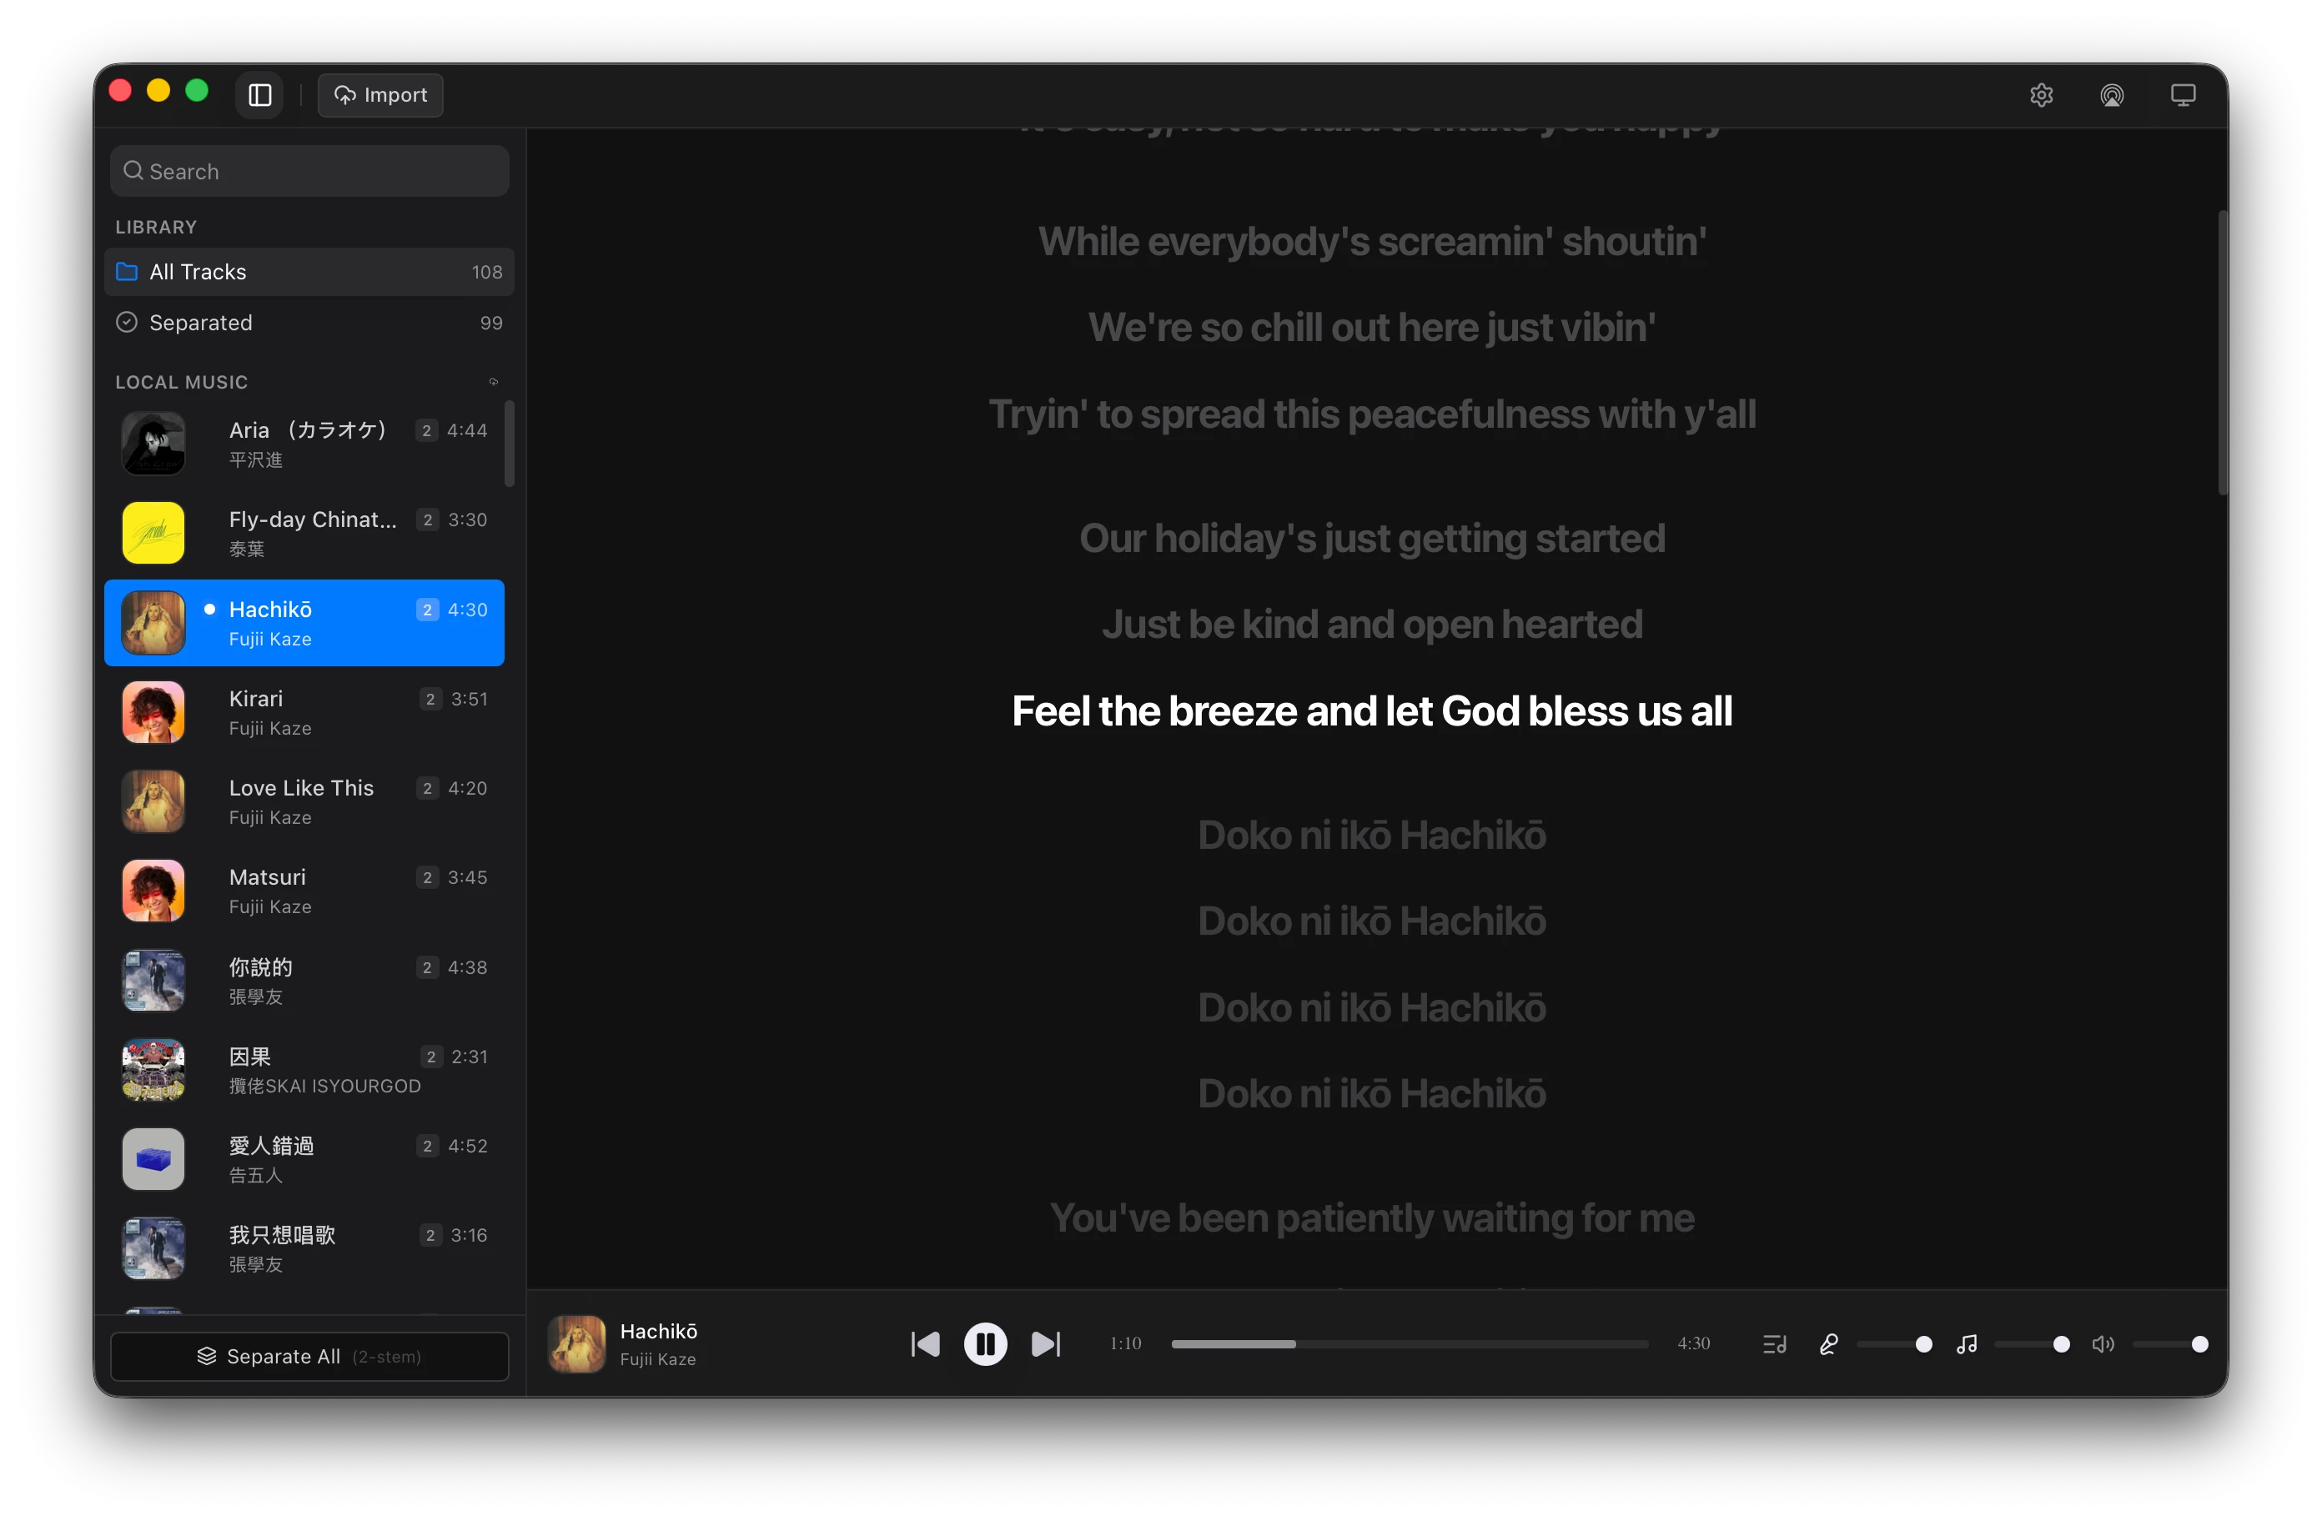Select the All Tracks library item
Viewport: 2322px width, 1521px height.
(x=309, y=271)
